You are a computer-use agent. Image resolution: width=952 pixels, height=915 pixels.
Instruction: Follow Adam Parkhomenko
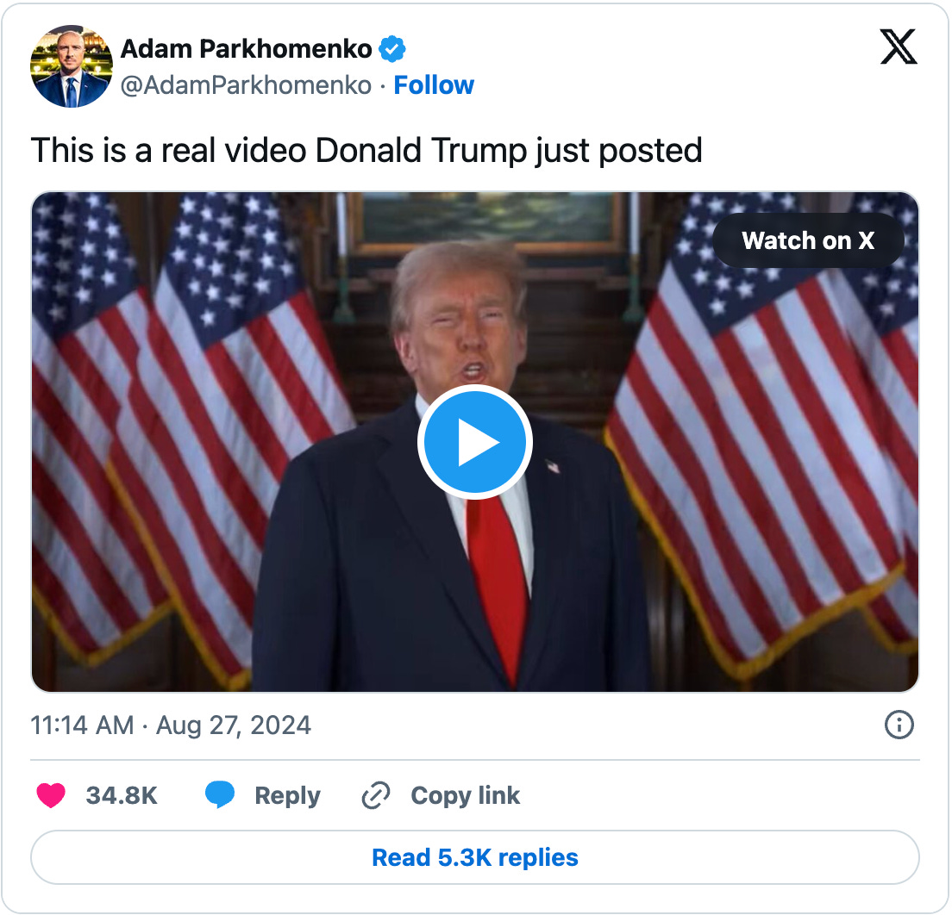coord(434,85)
